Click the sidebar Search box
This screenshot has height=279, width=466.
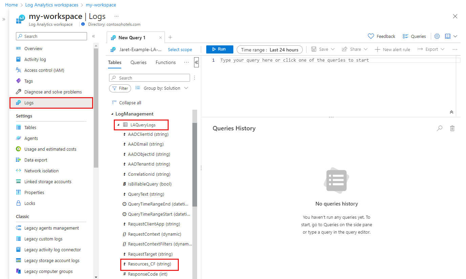(x=51, y=36)
